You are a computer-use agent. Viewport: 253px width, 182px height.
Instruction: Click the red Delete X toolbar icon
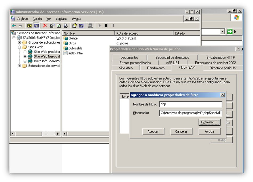click(45, 26)
